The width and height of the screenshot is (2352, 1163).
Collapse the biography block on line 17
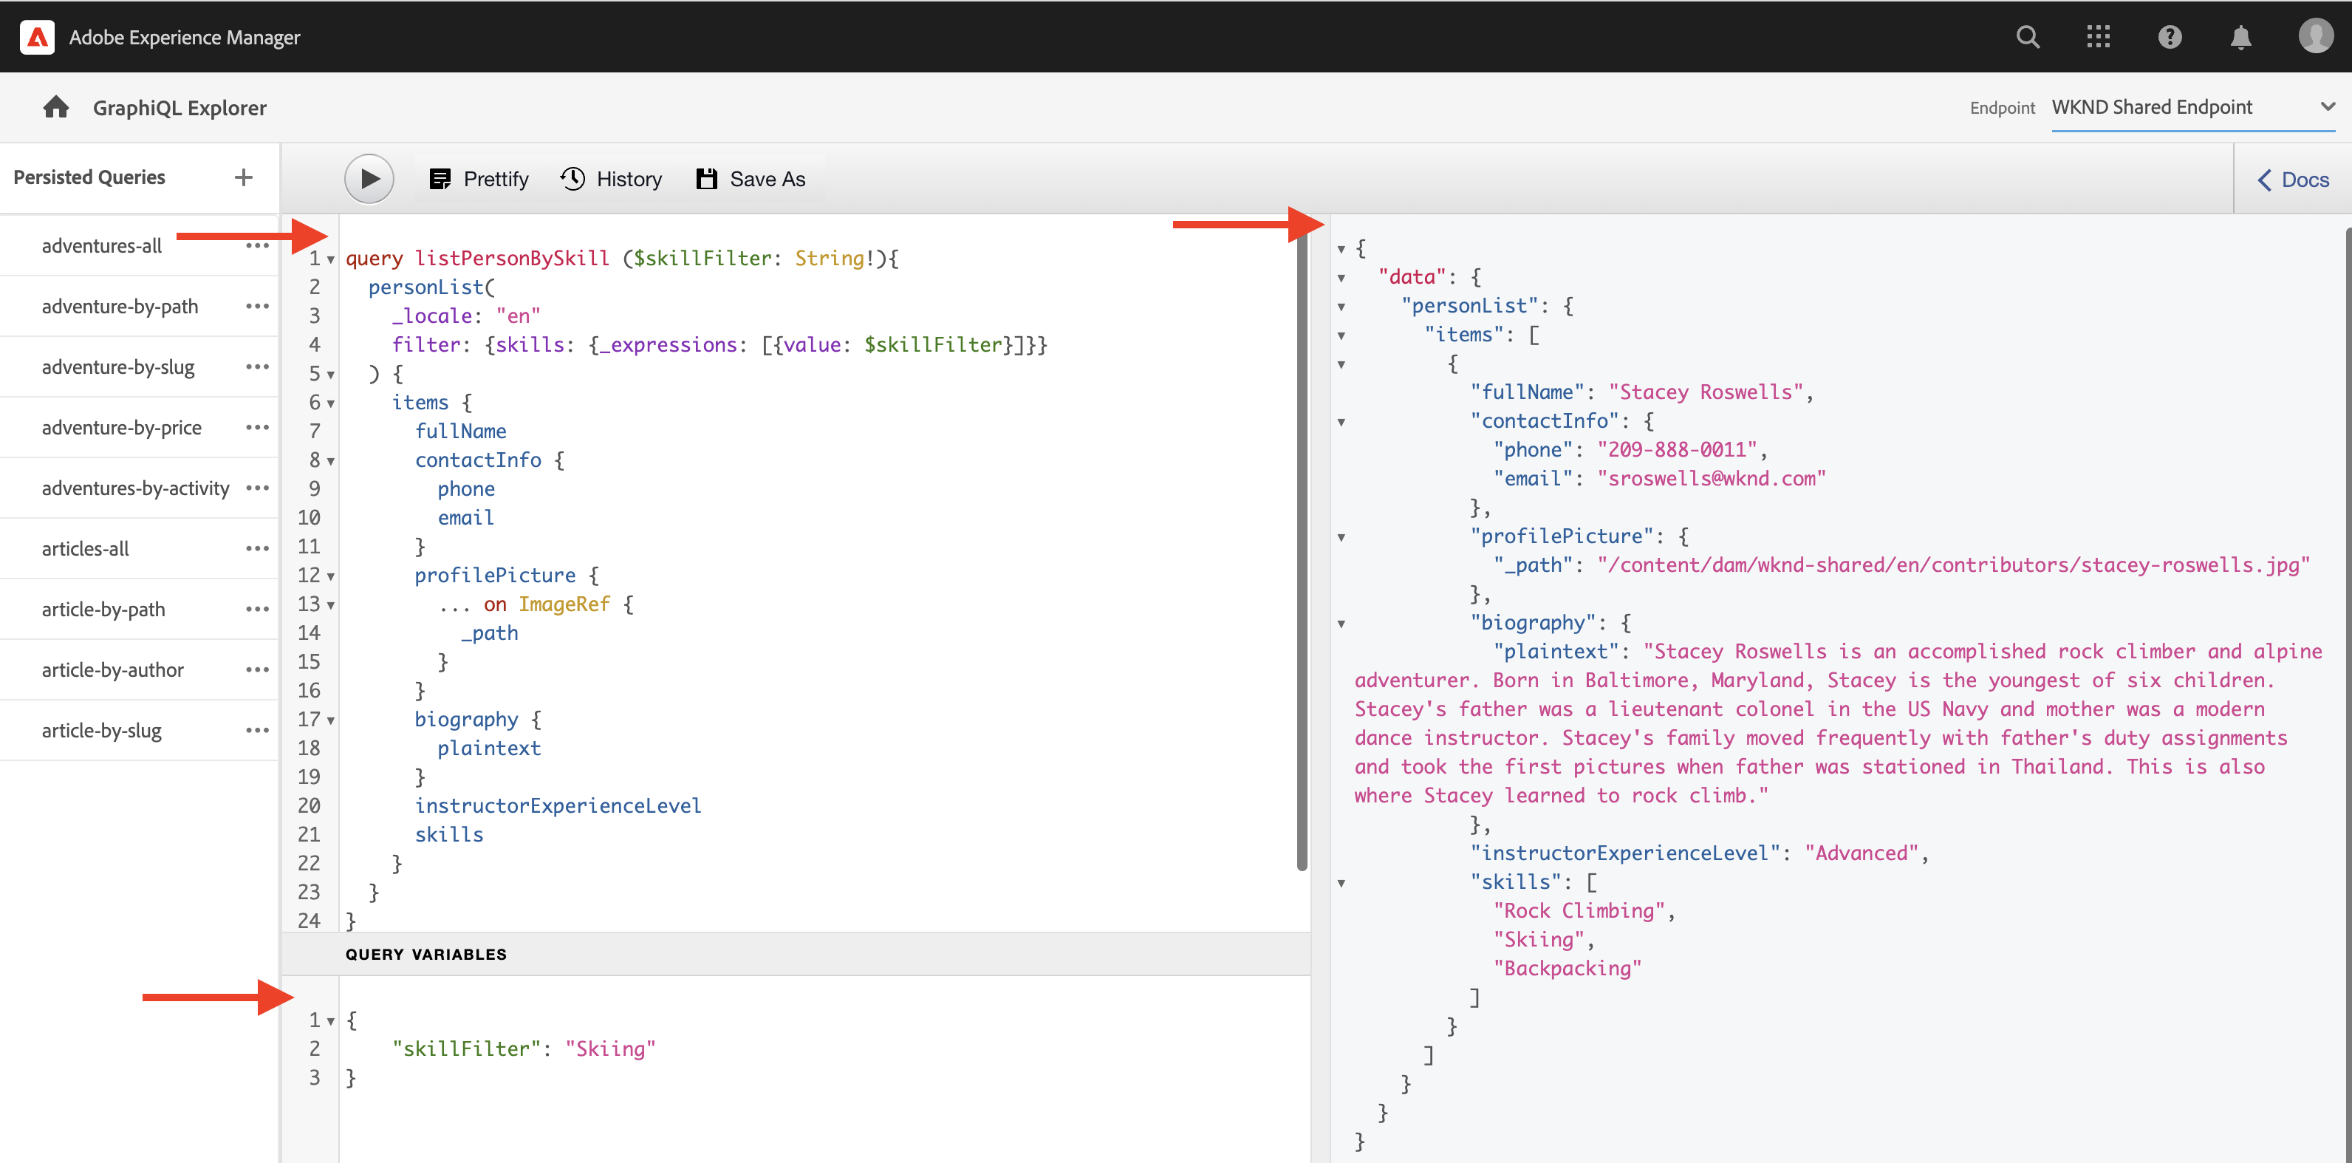(x=330, y=721)
